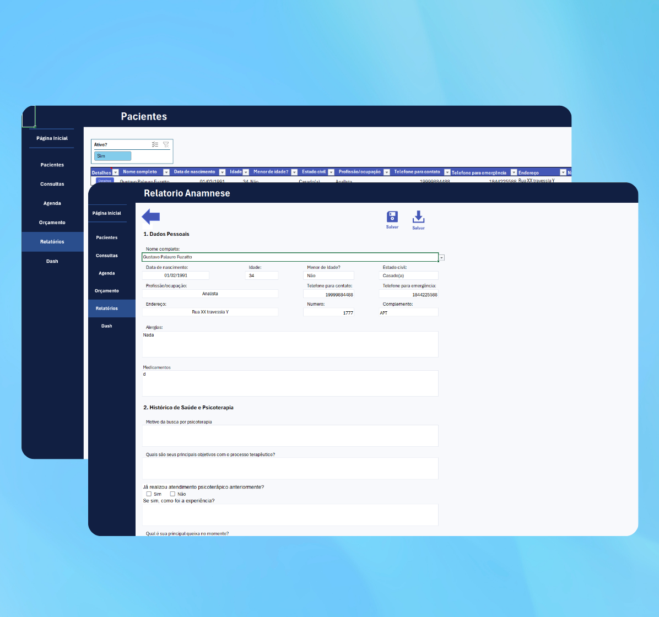Open the Data de nascimento column filter

(x=222, y=172)
